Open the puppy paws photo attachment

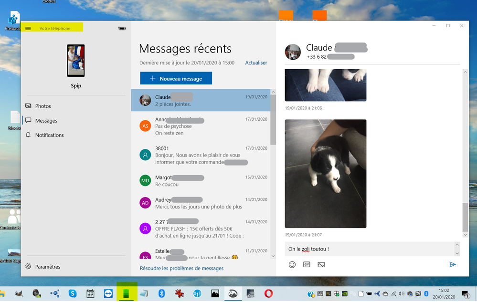326,85
